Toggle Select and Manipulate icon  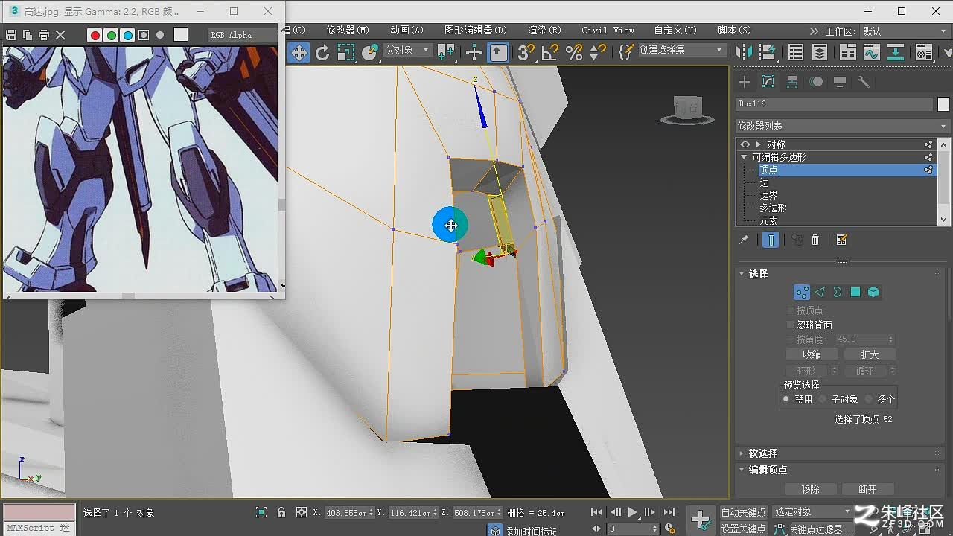click(474, 52)
